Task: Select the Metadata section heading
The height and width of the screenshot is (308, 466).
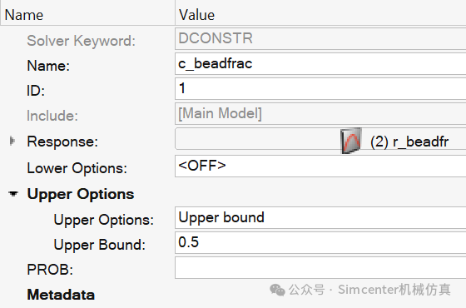Action: tap(61, 295)
